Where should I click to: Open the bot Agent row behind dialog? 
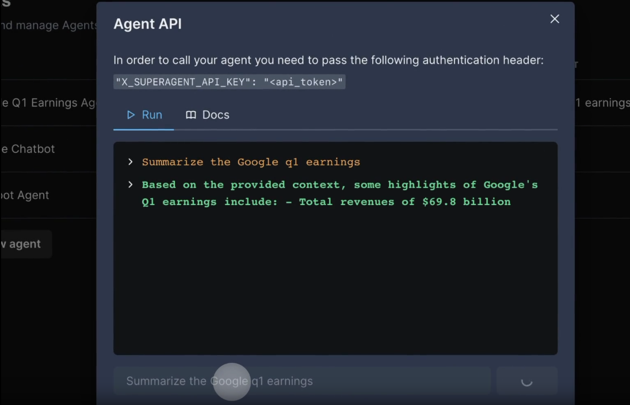coord(48,195)
